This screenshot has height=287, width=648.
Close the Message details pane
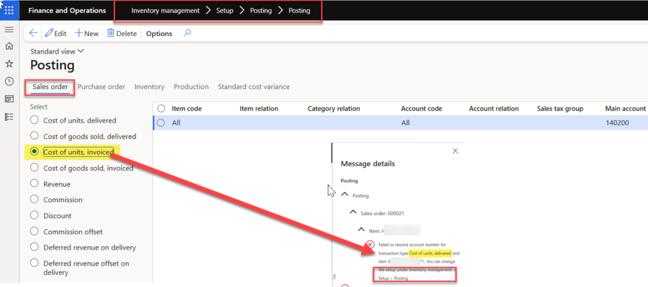point(456,151)
